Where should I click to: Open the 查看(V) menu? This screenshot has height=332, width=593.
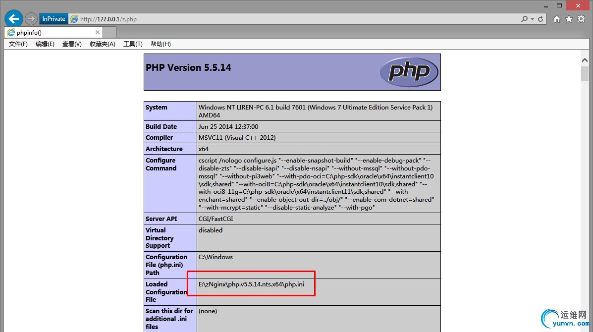tap(72, 44)
